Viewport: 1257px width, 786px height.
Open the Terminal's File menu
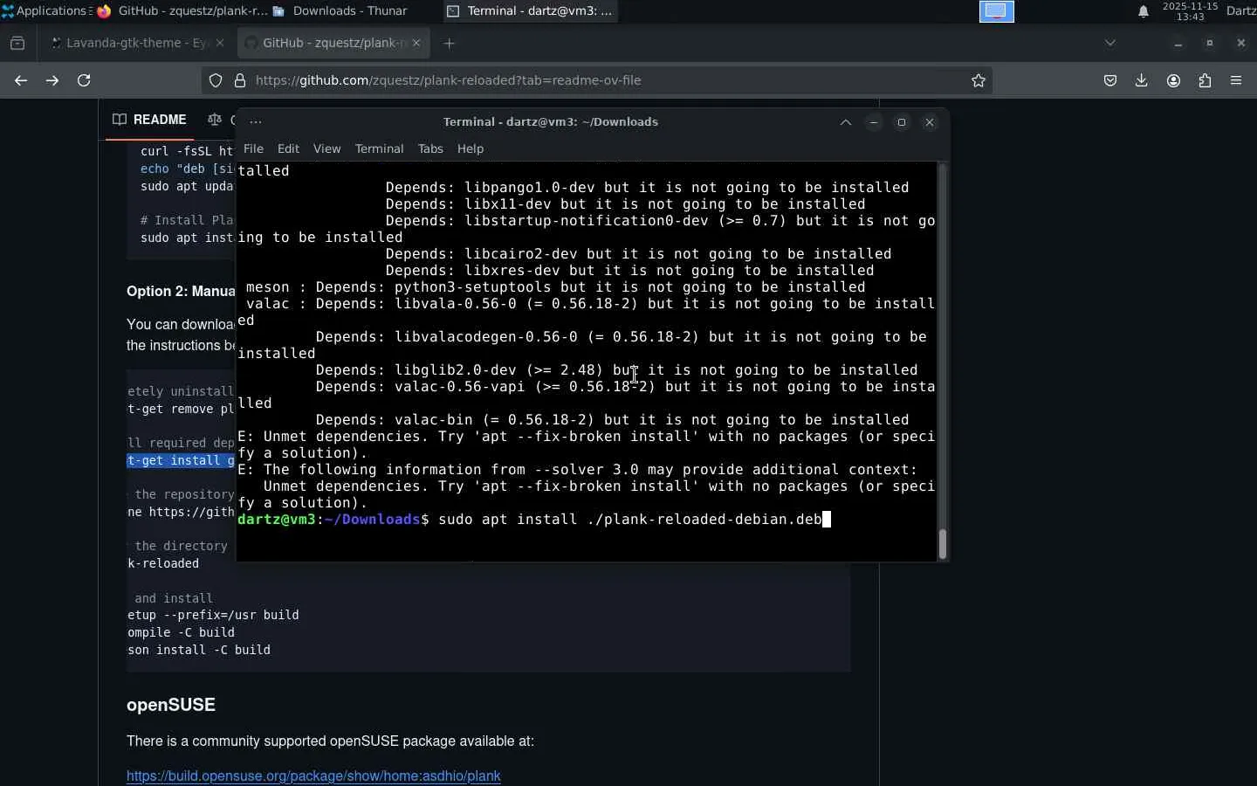[x=253, y=148]
